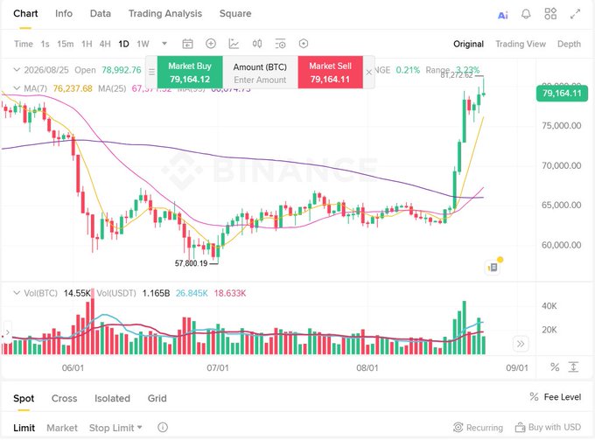Expand volume panel left arrow
This screenshot has width=595, height=440.
(7, 332)
